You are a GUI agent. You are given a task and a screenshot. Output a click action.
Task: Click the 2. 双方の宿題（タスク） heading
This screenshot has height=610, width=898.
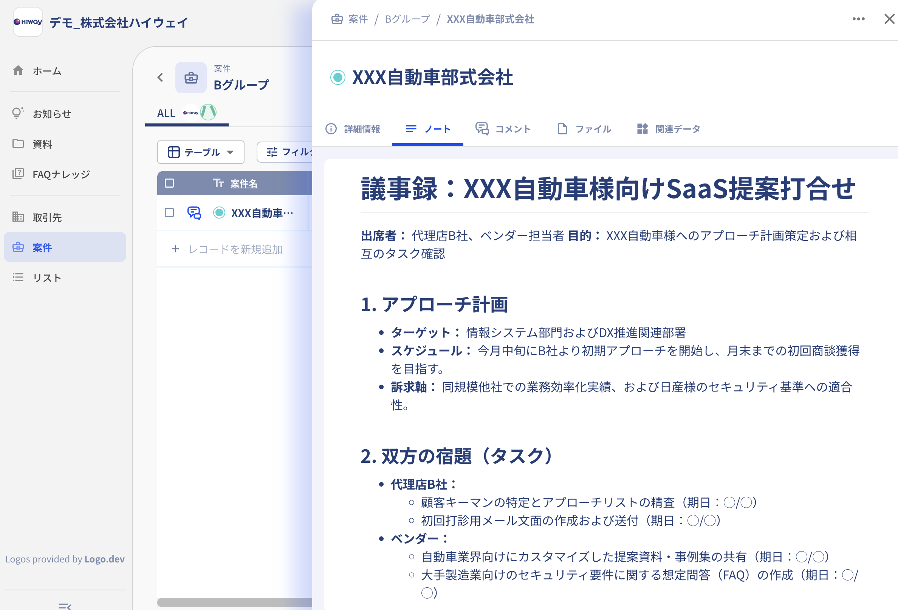pos(459,456)
